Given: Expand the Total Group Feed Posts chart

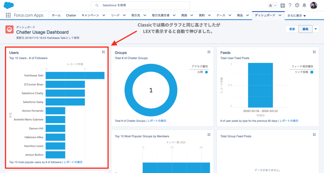Looking at the screenshot, I should 314,135.
